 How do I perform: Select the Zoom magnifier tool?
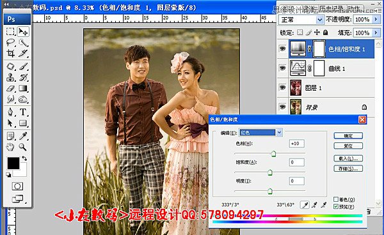tap(23, 147)
